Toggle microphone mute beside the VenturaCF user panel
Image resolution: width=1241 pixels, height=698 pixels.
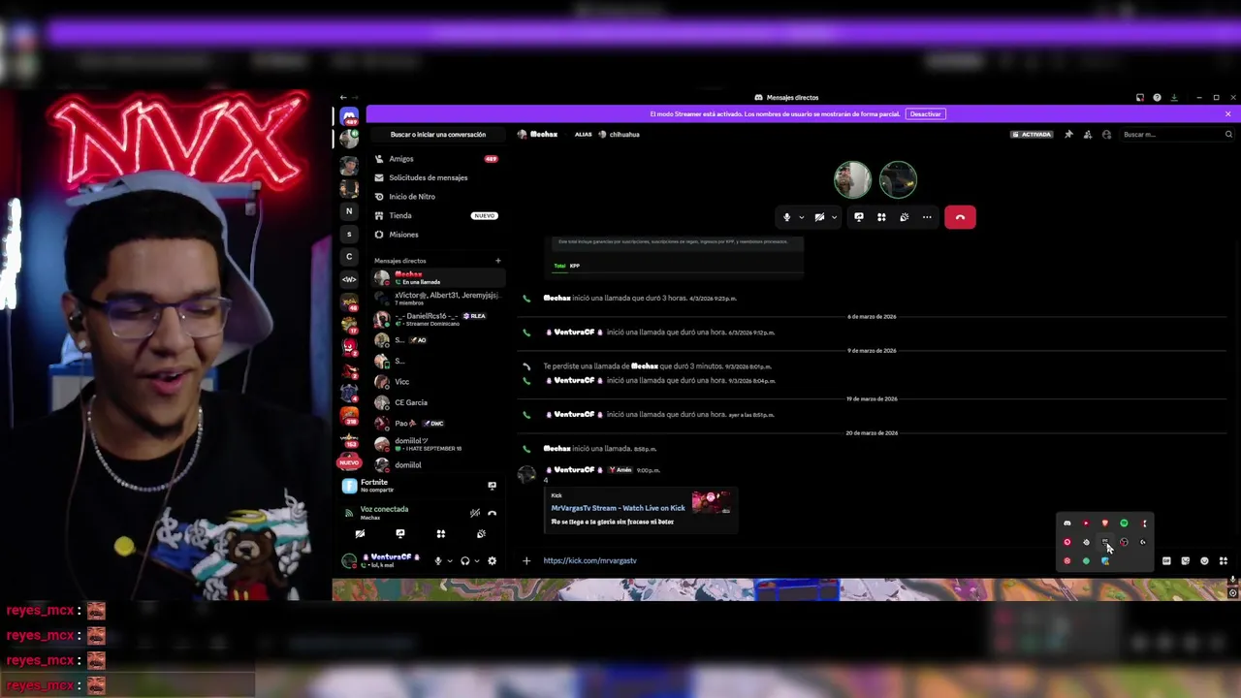pos(438,560)
